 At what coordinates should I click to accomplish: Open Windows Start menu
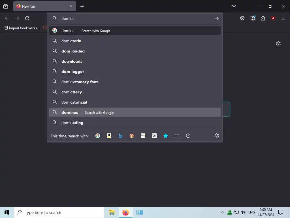click(x=7, y=212)
